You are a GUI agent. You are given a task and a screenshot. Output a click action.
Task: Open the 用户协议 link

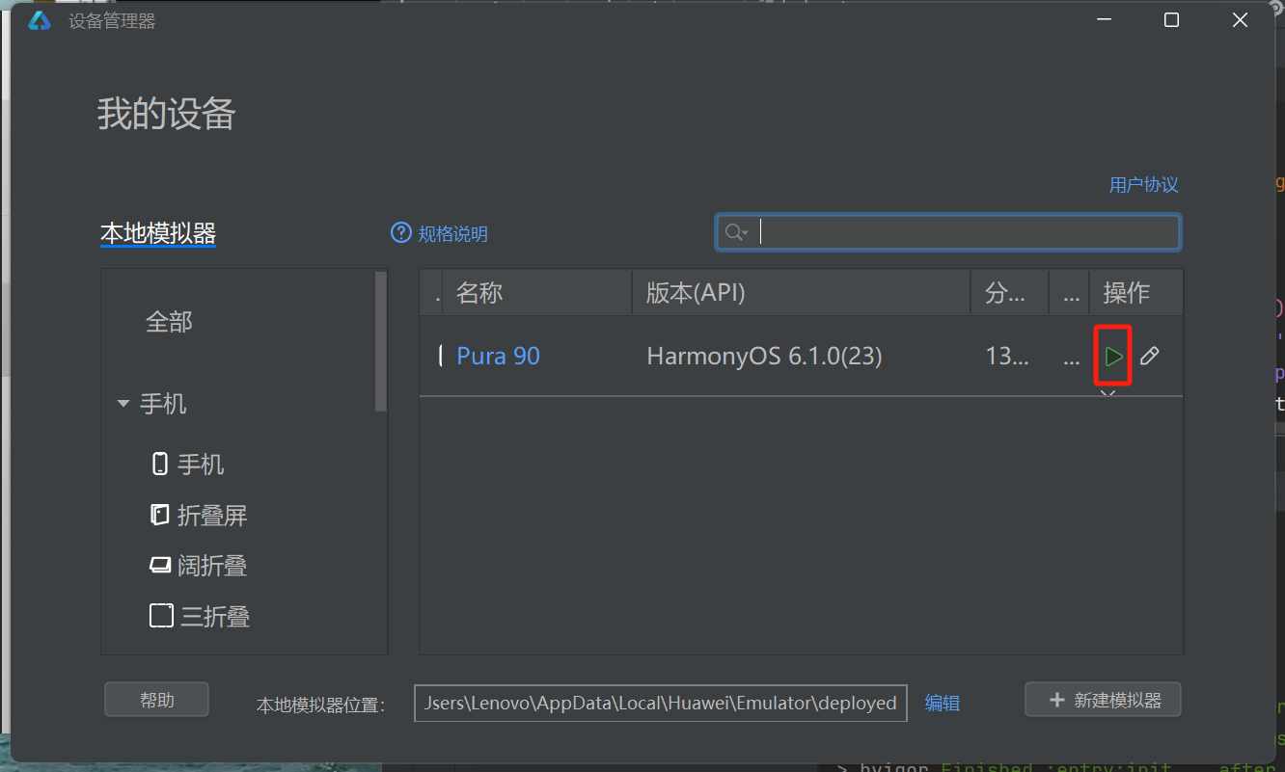tap(1143, 185)
